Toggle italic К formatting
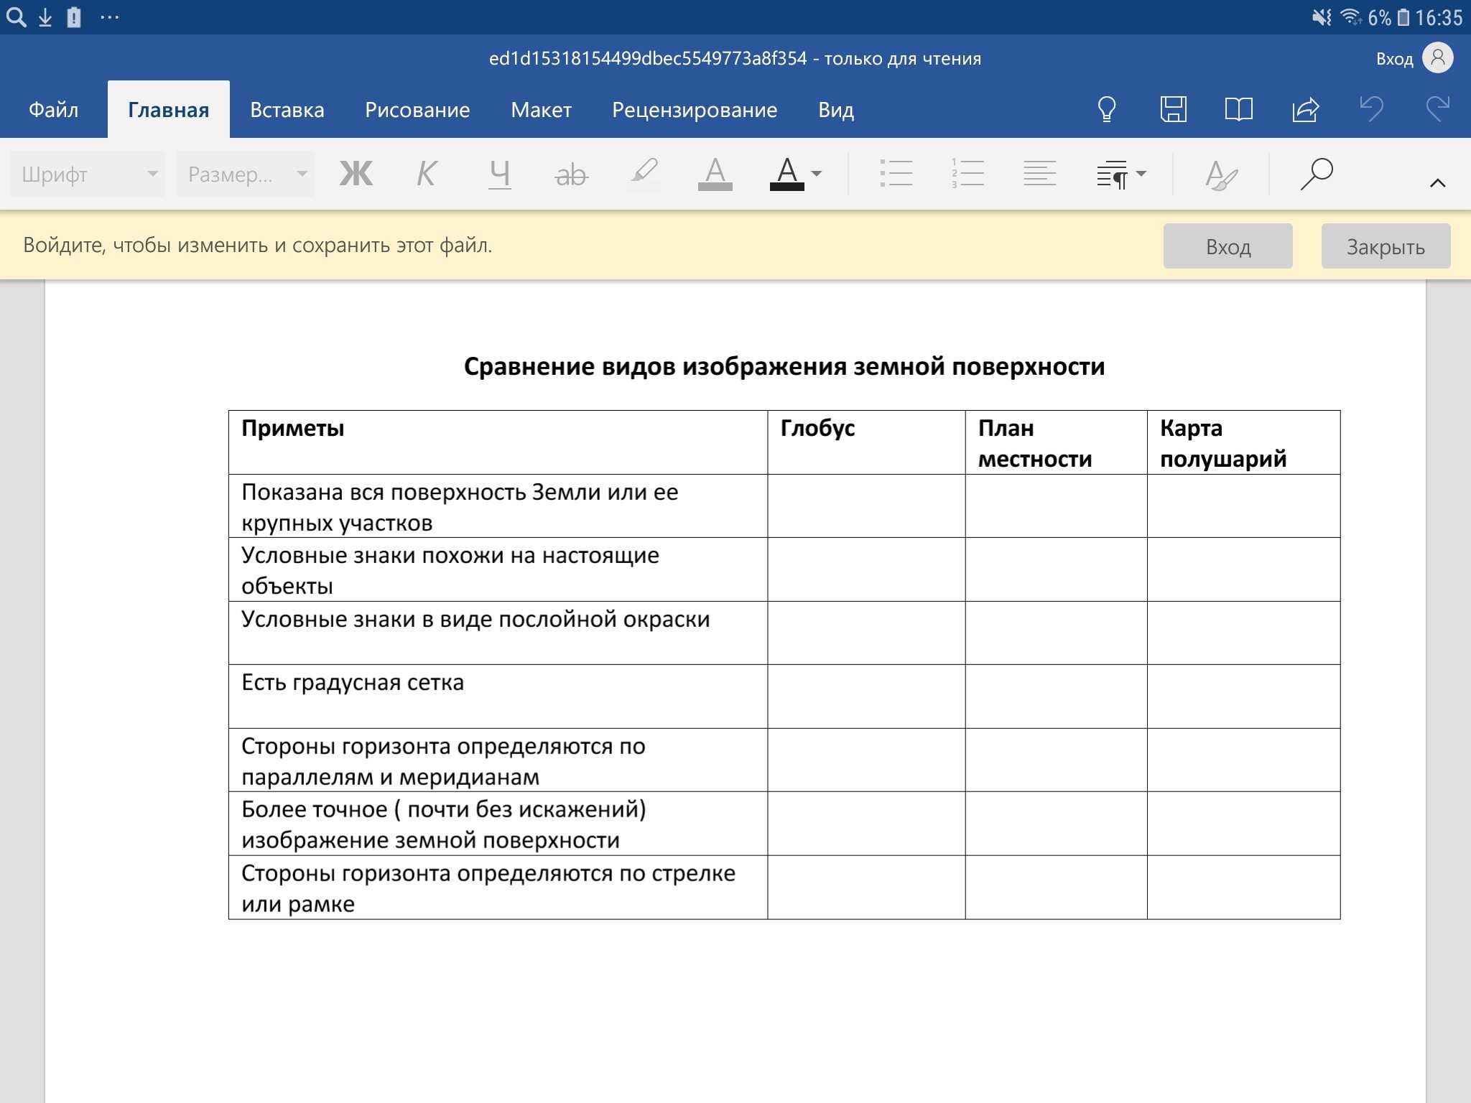 [427, 174]
